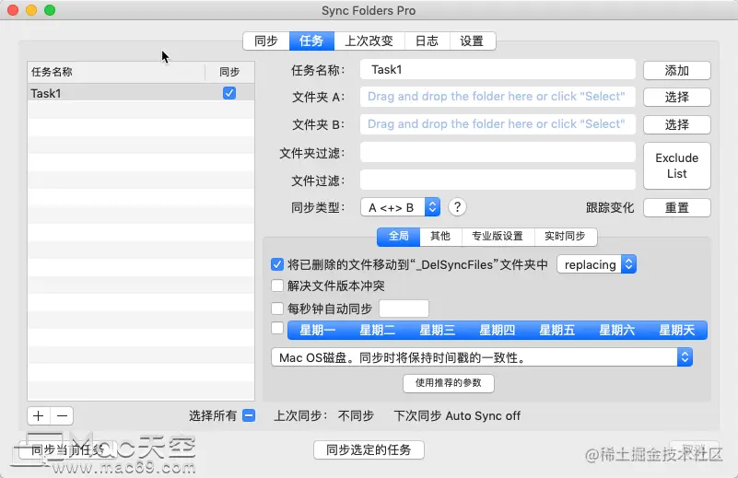Open the replacing dropdown
This screenshot has width=738, height=478.
(x=597, y=264)
